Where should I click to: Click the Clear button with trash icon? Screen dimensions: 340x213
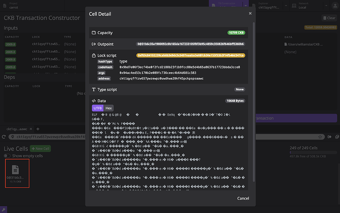pyautogui.click(x=329, y=18)
